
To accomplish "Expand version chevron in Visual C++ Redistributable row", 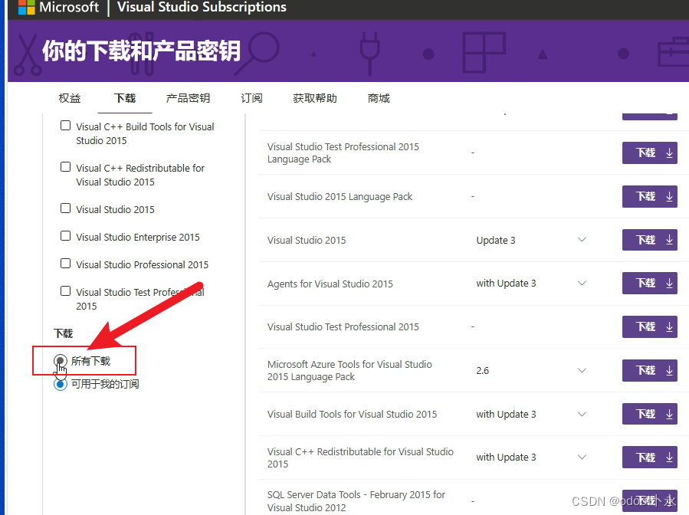I will coord(582,458).
